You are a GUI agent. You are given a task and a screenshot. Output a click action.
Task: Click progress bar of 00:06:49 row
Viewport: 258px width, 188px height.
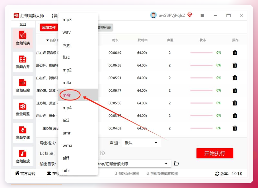[202, 53]
